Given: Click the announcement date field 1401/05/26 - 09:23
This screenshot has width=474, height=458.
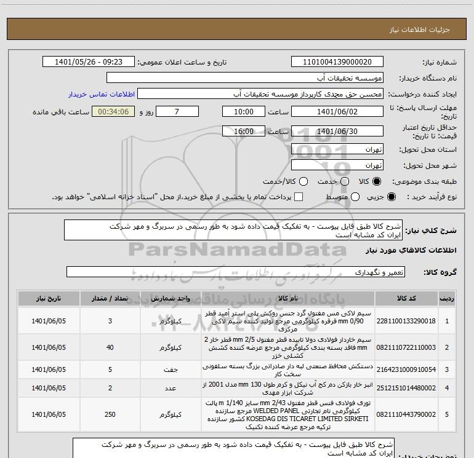Looking at the screenshot, I should [89, 62].
